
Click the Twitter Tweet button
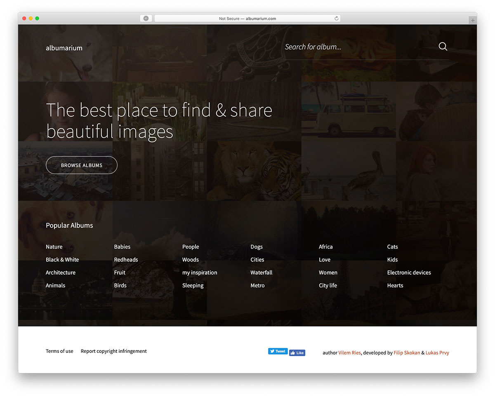(x=278, y=351)
